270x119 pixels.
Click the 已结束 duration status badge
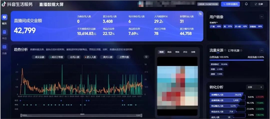(208, 4)
